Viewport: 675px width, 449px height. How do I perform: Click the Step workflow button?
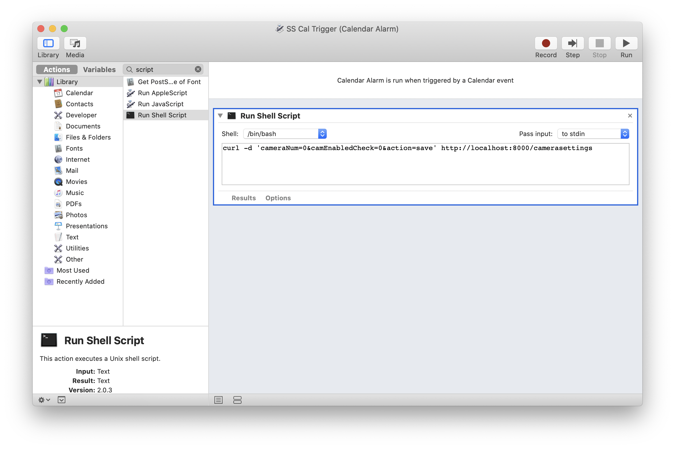pyautogui.click(x=572, y=43)
